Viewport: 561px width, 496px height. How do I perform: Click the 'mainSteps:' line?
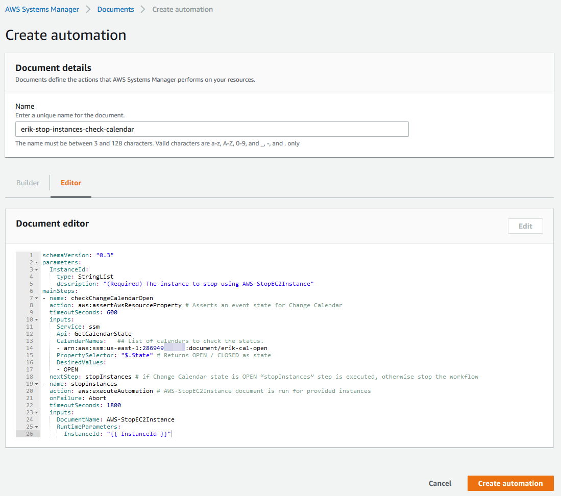tap(60, 291)
